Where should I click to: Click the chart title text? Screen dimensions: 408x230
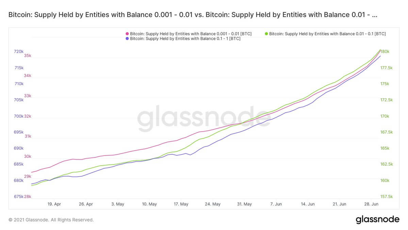point(193,15)
